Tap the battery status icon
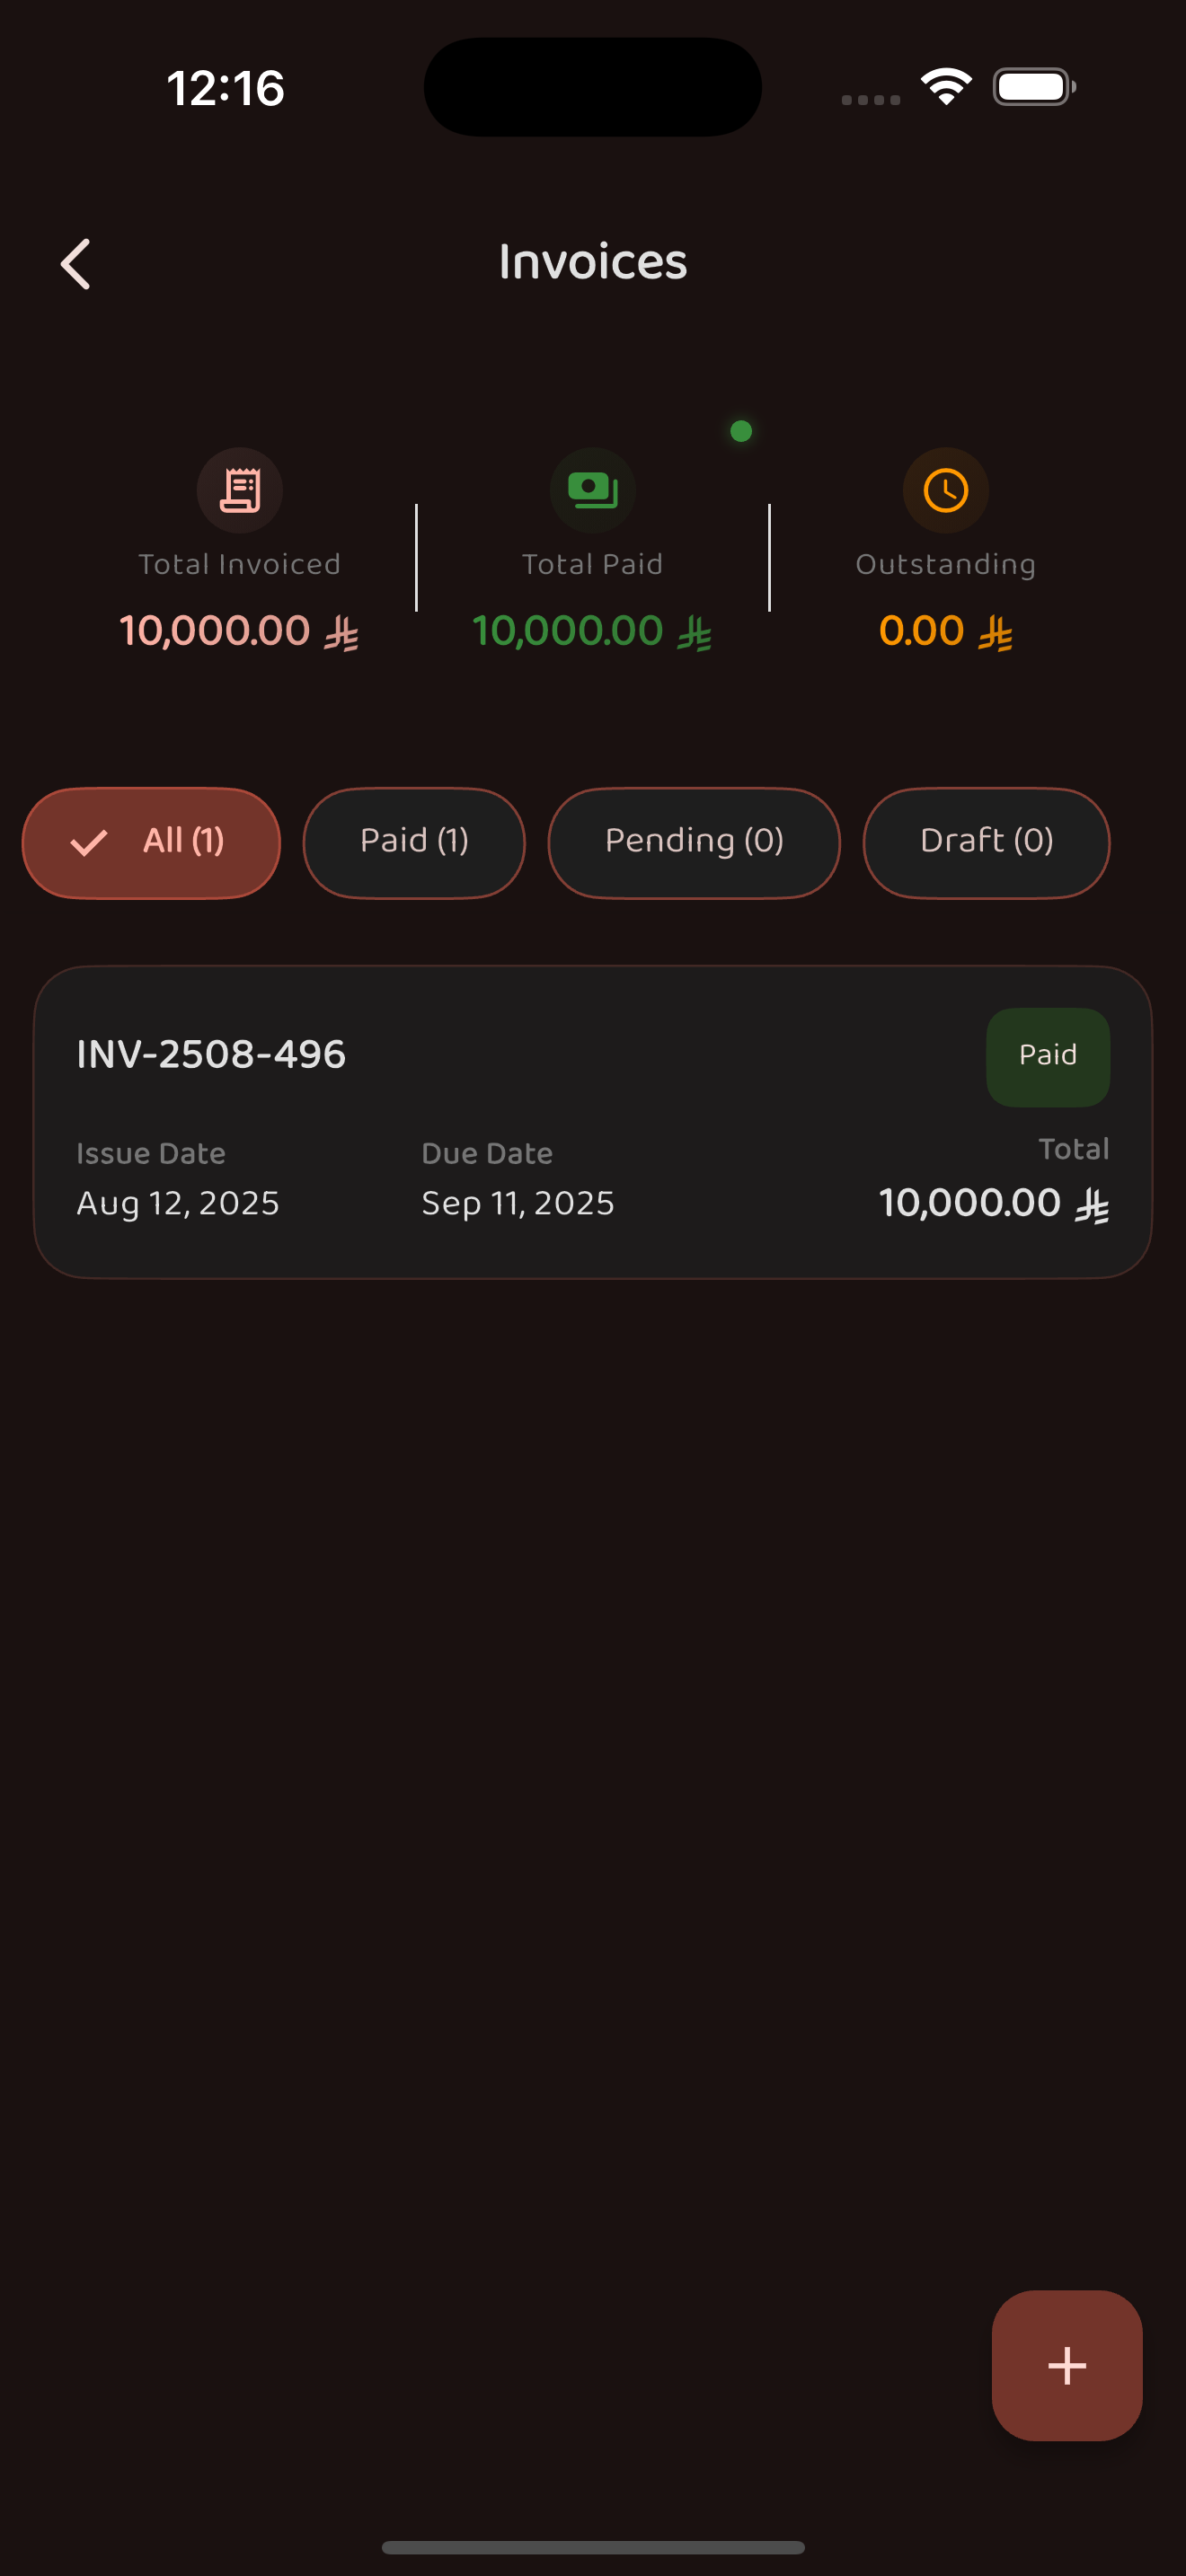The height and width of the screenshot is (2576, 1186). [1033, 87]
